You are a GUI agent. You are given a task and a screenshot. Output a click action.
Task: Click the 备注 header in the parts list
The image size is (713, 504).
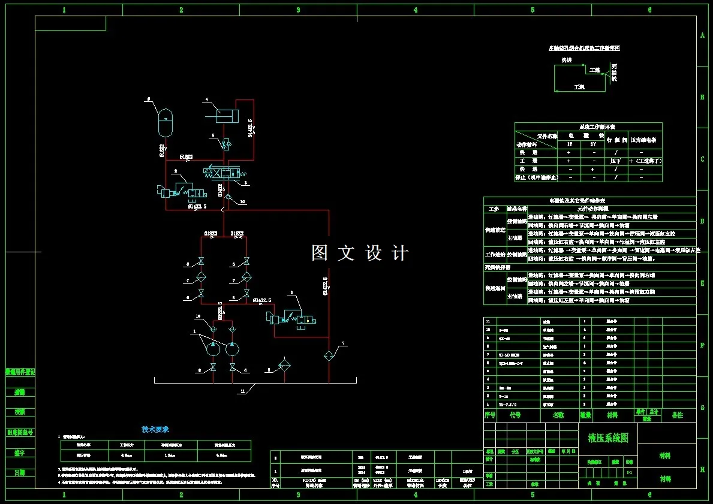click(678, 415)
